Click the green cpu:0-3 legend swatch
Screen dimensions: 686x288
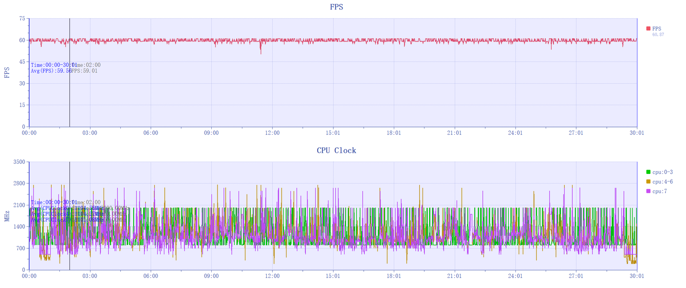tap(648, 172)
